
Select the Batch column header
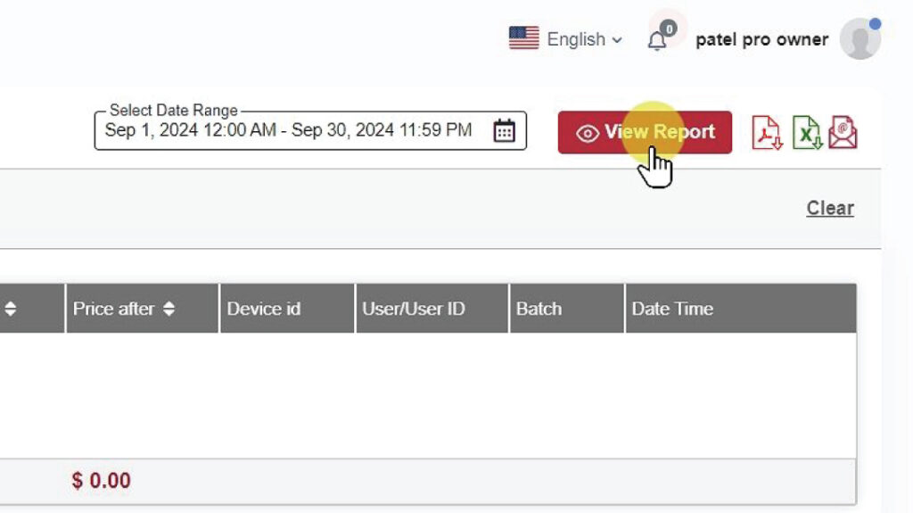(539, 309)
